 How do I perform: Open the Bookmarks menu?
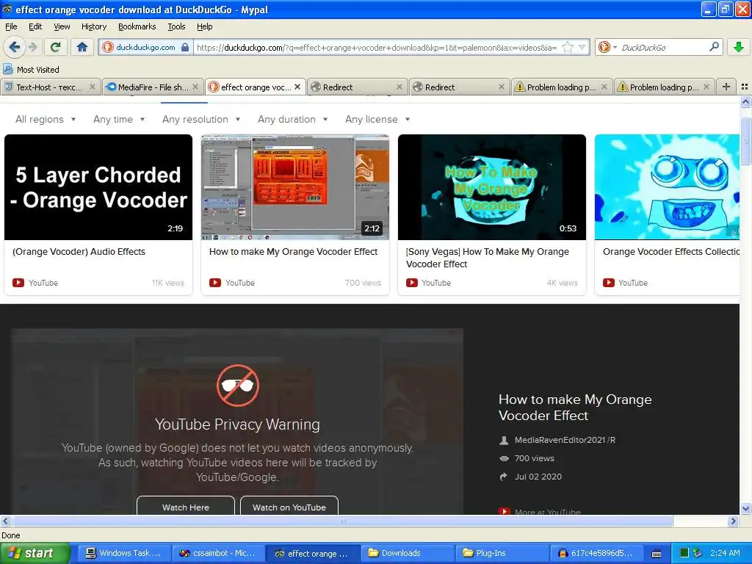[137, 26]
